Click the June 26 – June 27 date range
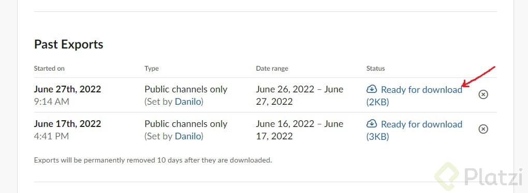Viewport: 528px width, 193px height. pos(300,95)
